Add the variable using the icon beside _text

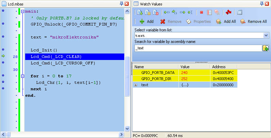(x=266, y=48)
